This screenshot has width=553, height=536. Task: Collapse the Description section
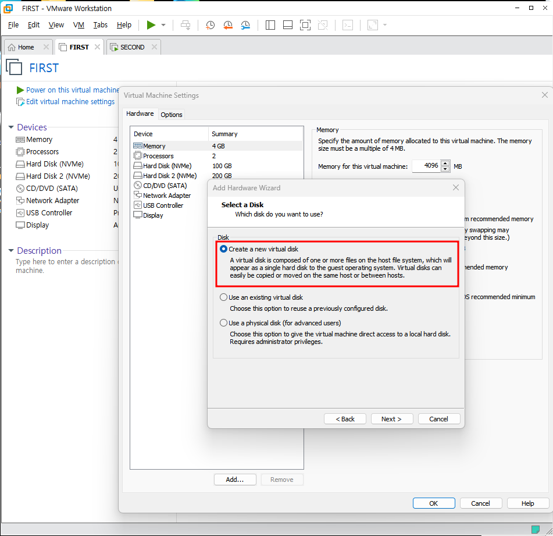pos(11,250)
